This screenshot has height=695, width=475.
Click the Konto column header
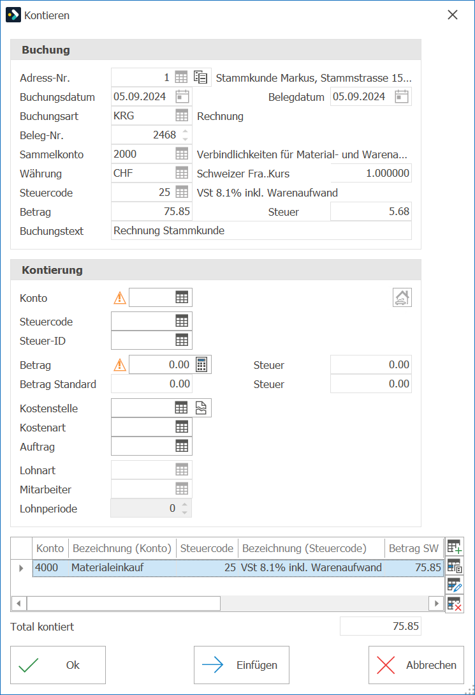pos(50,548)
